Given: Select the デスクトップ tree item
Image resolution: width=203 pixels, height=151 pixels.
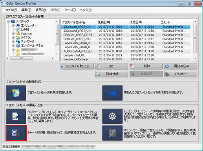Looking at the screenshot, I should coord(22,21).
